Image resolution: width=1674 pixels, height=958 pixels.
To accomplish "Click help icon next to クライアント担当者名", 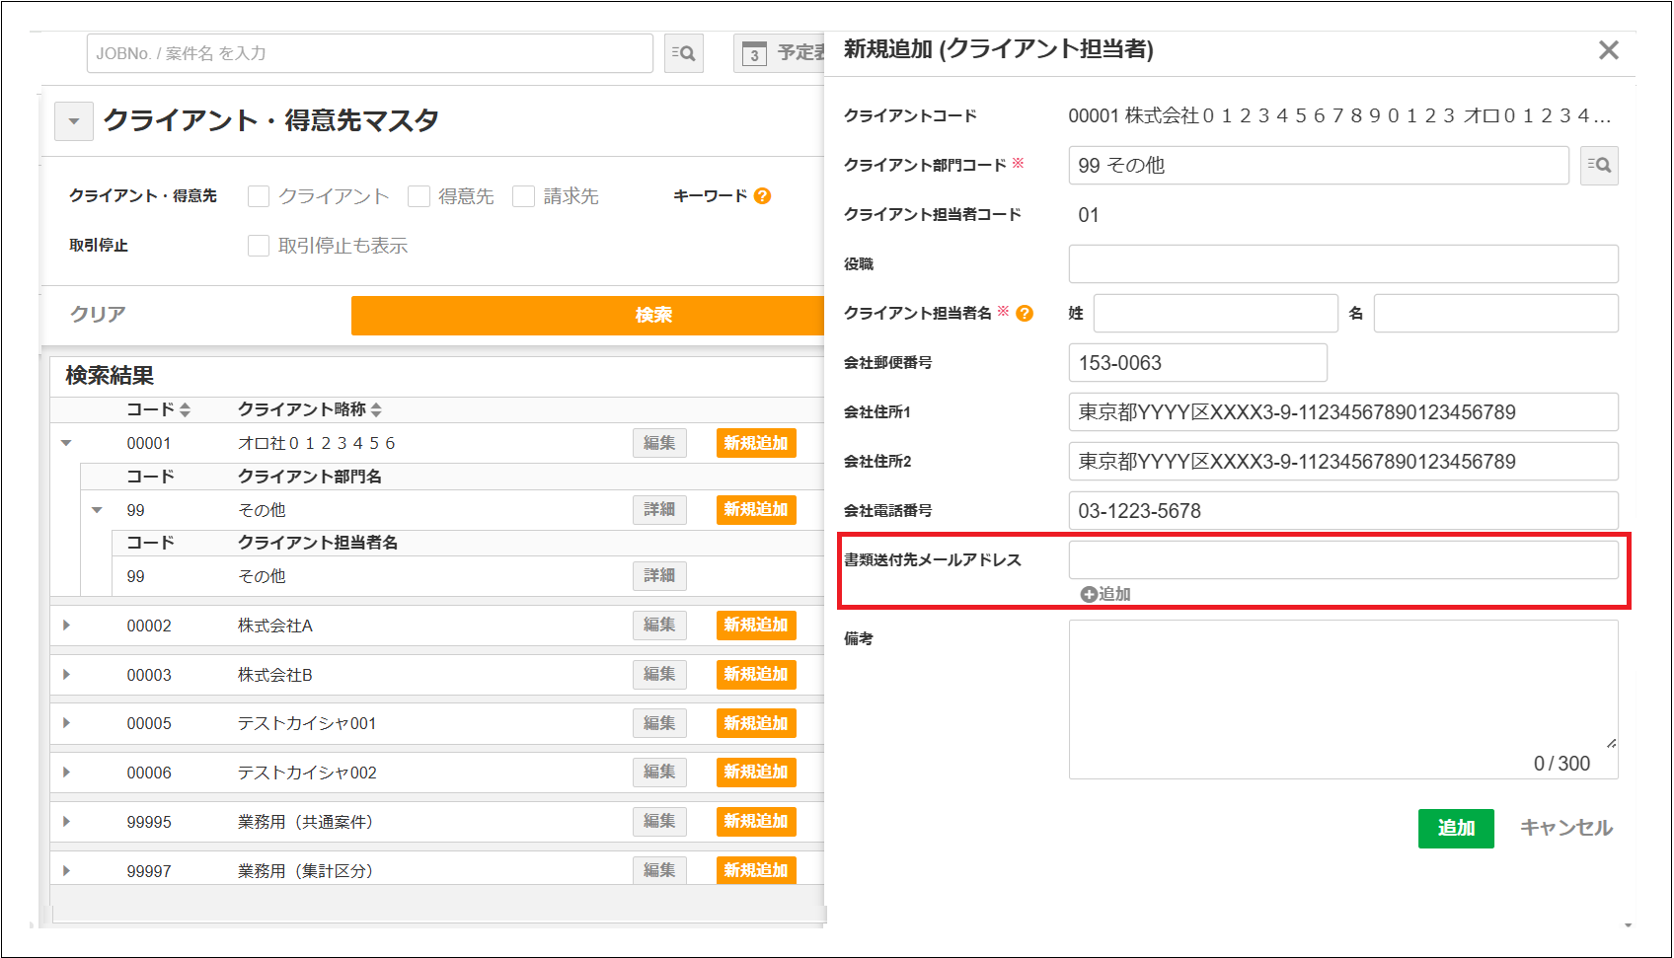I will 1025,314.
